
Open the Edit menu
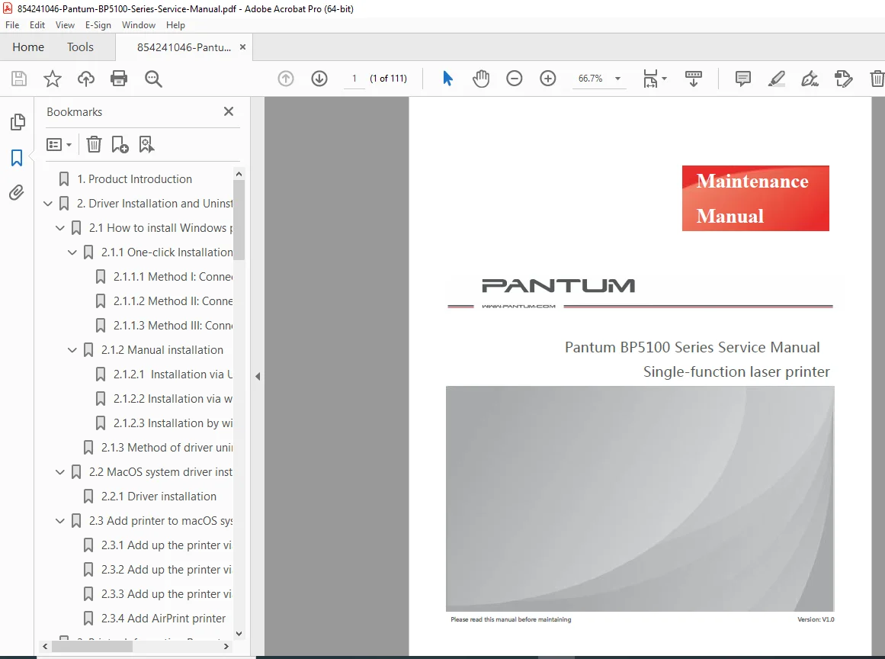(37, 25)
